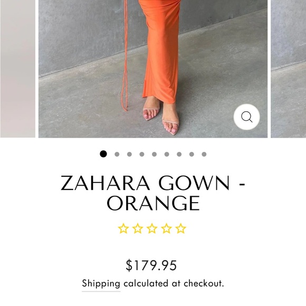Image resolution: width=306 pixels, height=306 pixels.
Task: Select the third carousel dot
Action: pos(129,155)
